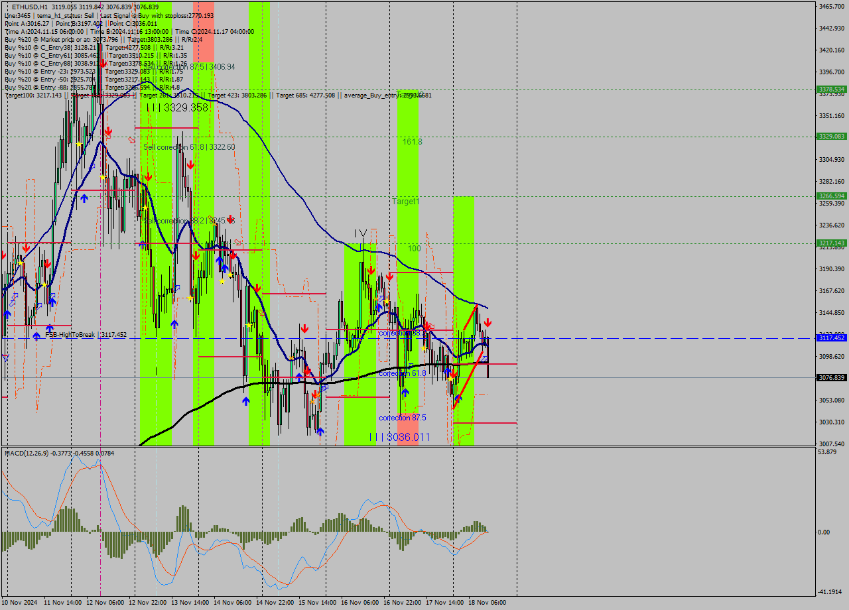Select the 'Buy %20 @ Entry -50' line
Image resolution: width=849 pixels, height=610 pixels.
94,79
